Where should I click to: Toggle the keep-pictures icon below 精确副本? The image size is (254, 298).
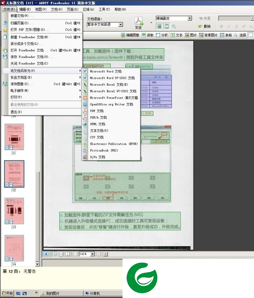click(159, 26)
